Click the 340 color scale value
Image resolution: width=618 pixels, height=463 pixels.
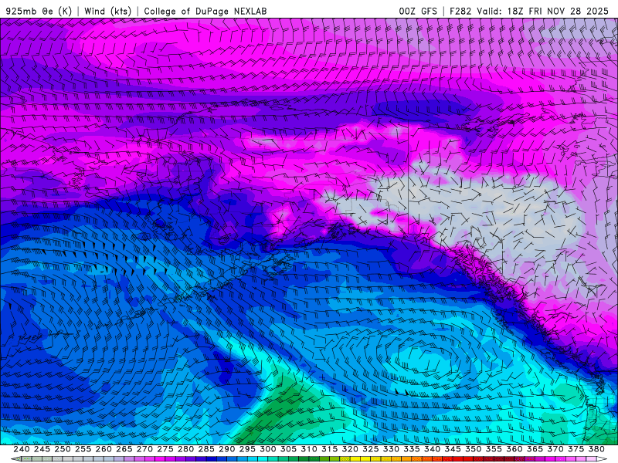click(432, 449)
